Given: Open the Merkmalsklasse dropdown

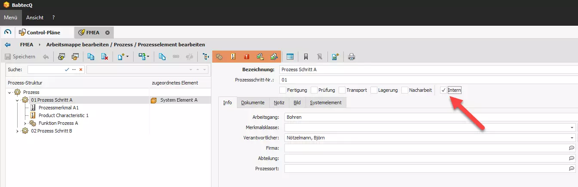Looking at the screenshot, I should pyautogui.click(x=572, y=127).
